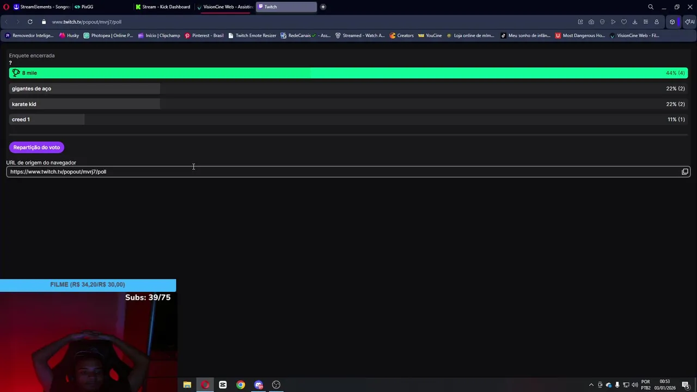Open the Twitch Emote Resizer bookmark
697x392 pixels.
(x=253, y=35)
